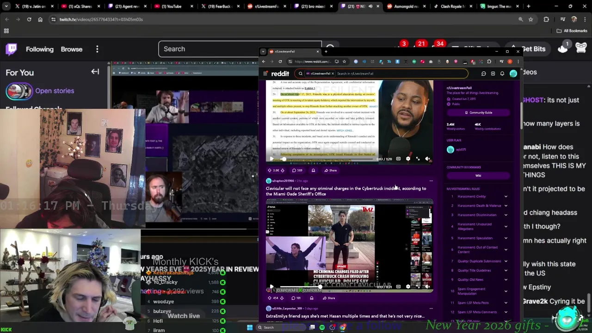
Task: Collapse the Twitch For You sidebar
Action: point(95,72)
